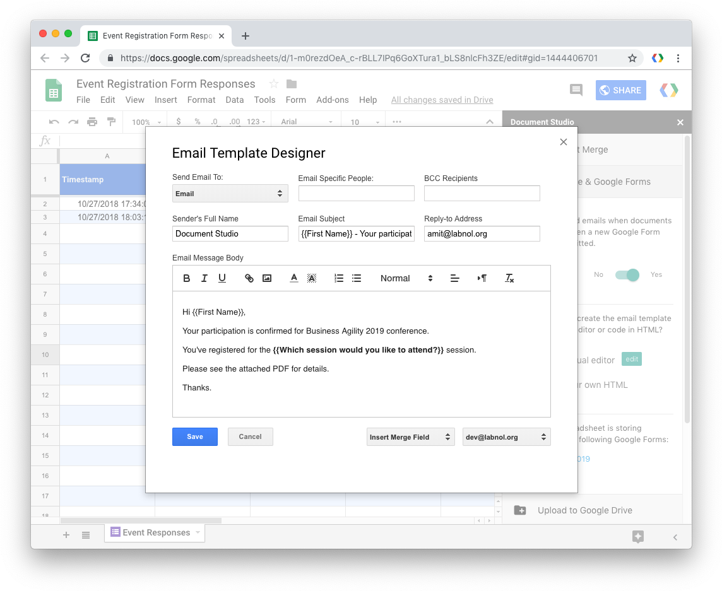The width and height of the screenshot is (722, 591).
Task: Apply italic formatting to email text
Action: point(204,278)
